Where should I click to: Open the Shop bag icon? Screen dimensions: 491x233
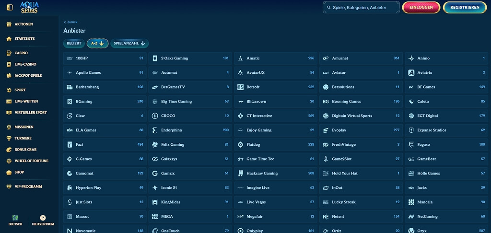[9, 172]
